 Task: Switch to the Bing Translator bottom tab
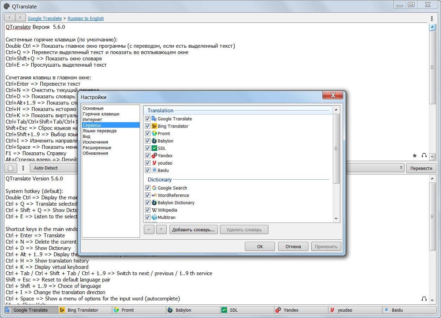(85, 310)
